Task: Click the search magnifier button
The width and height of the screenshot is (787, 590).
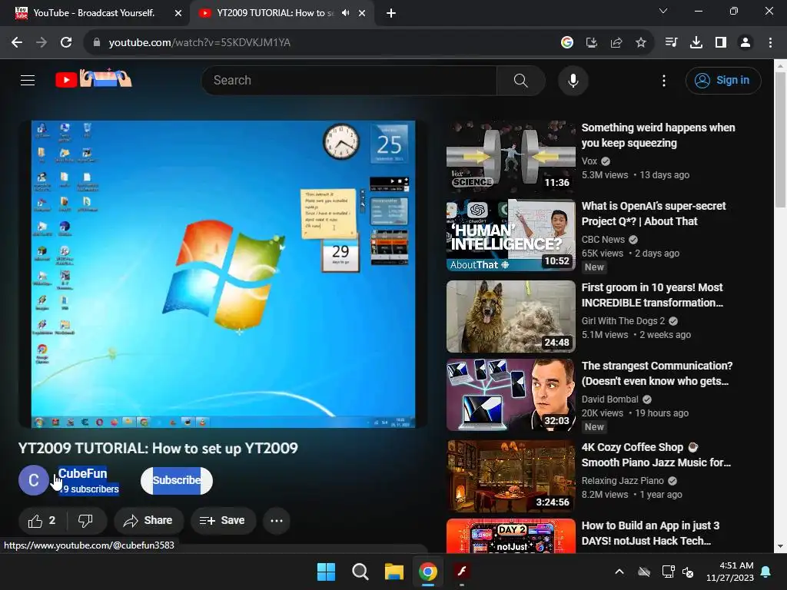Action: 521,80
